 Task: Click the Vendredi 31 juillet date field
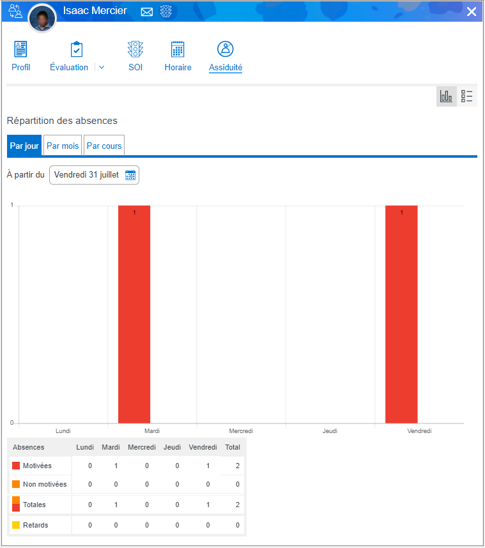point(87,175)
